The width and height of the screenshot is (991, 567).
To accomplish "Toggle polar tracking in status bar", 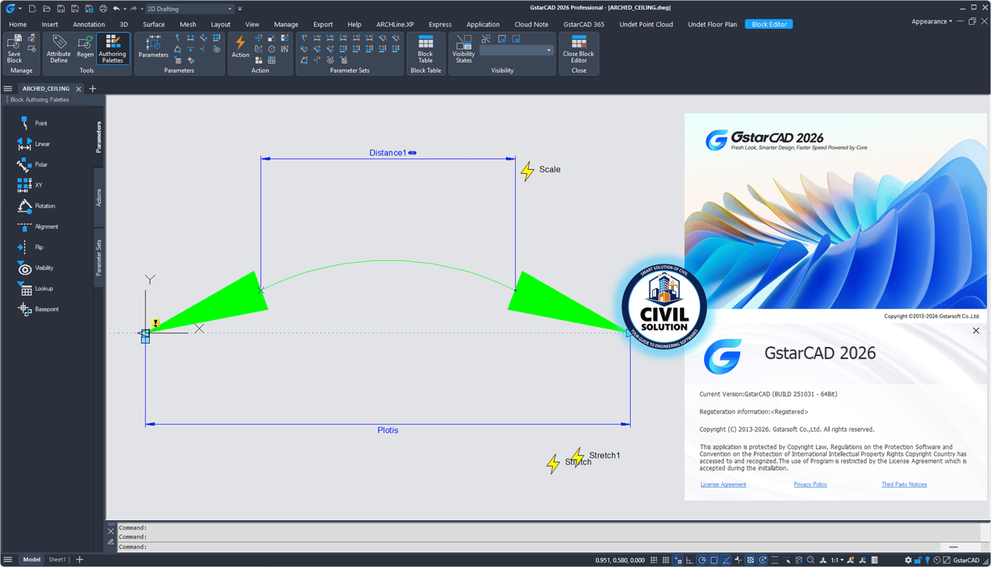I will 702,560.
